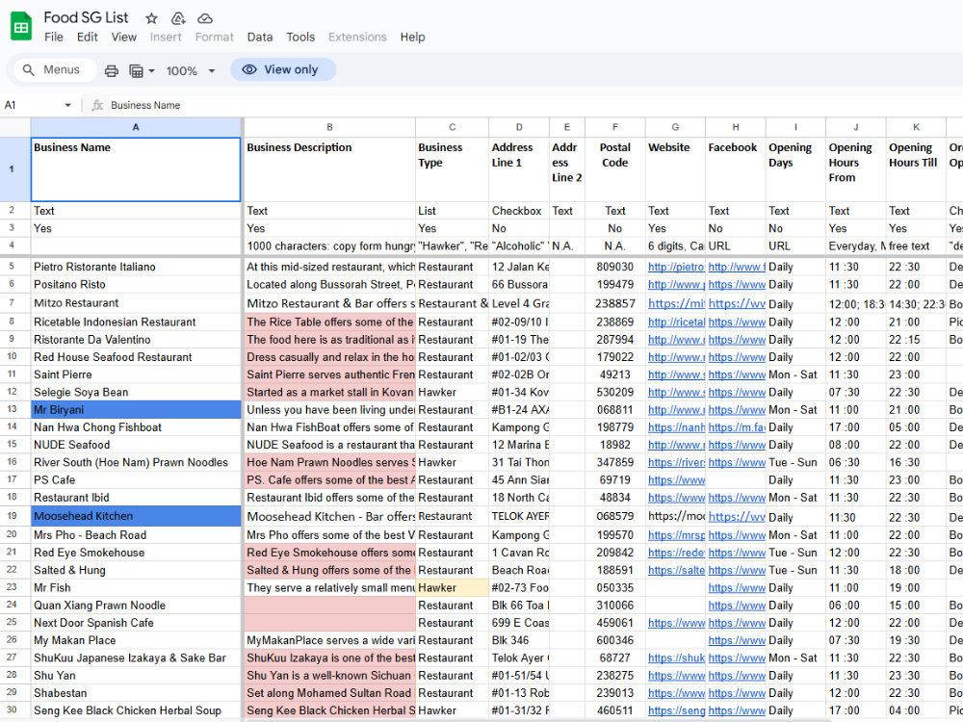Select row 19 header
Image resolution: width=963 pixels, height=722 pixels.
[12, 516]
